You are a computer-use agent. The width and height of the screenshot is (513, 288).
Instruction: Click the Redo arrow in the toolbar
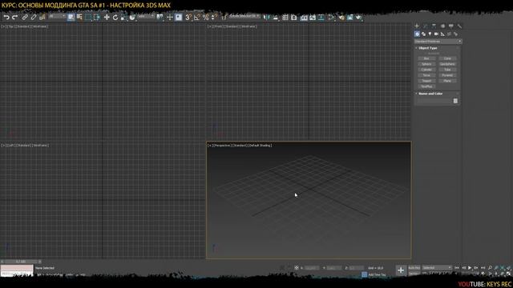(15, 17)
